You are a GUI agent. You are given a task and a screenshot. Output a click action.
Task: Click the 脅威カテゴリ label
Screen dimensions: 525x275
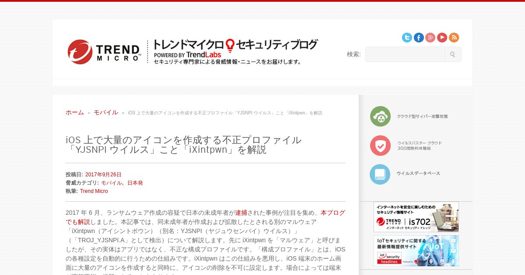point(82,183)
